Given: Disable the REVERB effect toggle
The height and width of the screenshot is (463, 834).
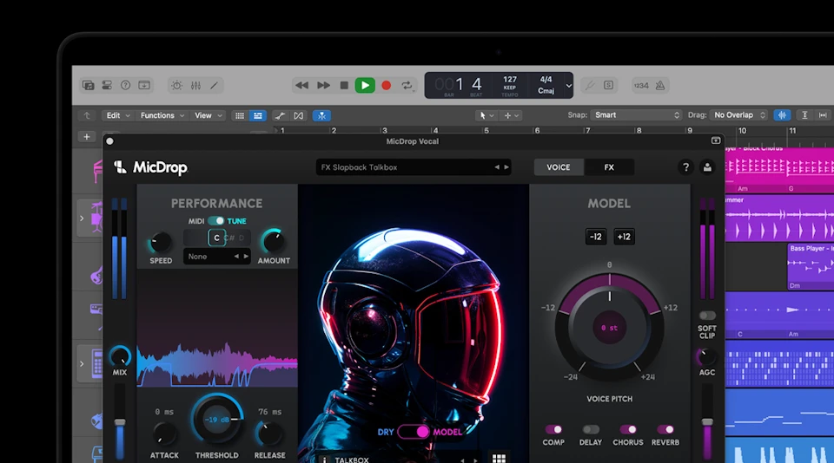Looking at the screenshot, I should pyautogui.click(x=665, y=429).
